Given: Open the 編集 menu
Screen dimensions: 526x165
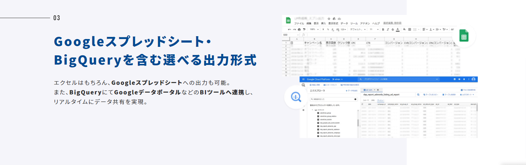Looking at the screenshot, I should click(309, 23).
